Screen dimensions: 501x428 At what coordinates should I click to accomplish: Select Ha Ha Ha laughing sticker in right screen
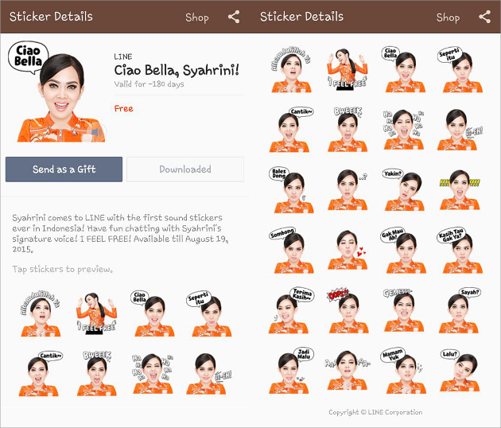[403, 129]
